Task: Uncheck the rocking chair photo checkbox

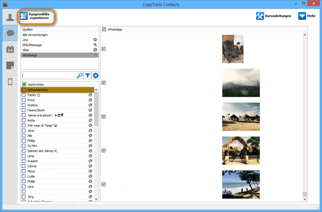Action: point(104,49)
